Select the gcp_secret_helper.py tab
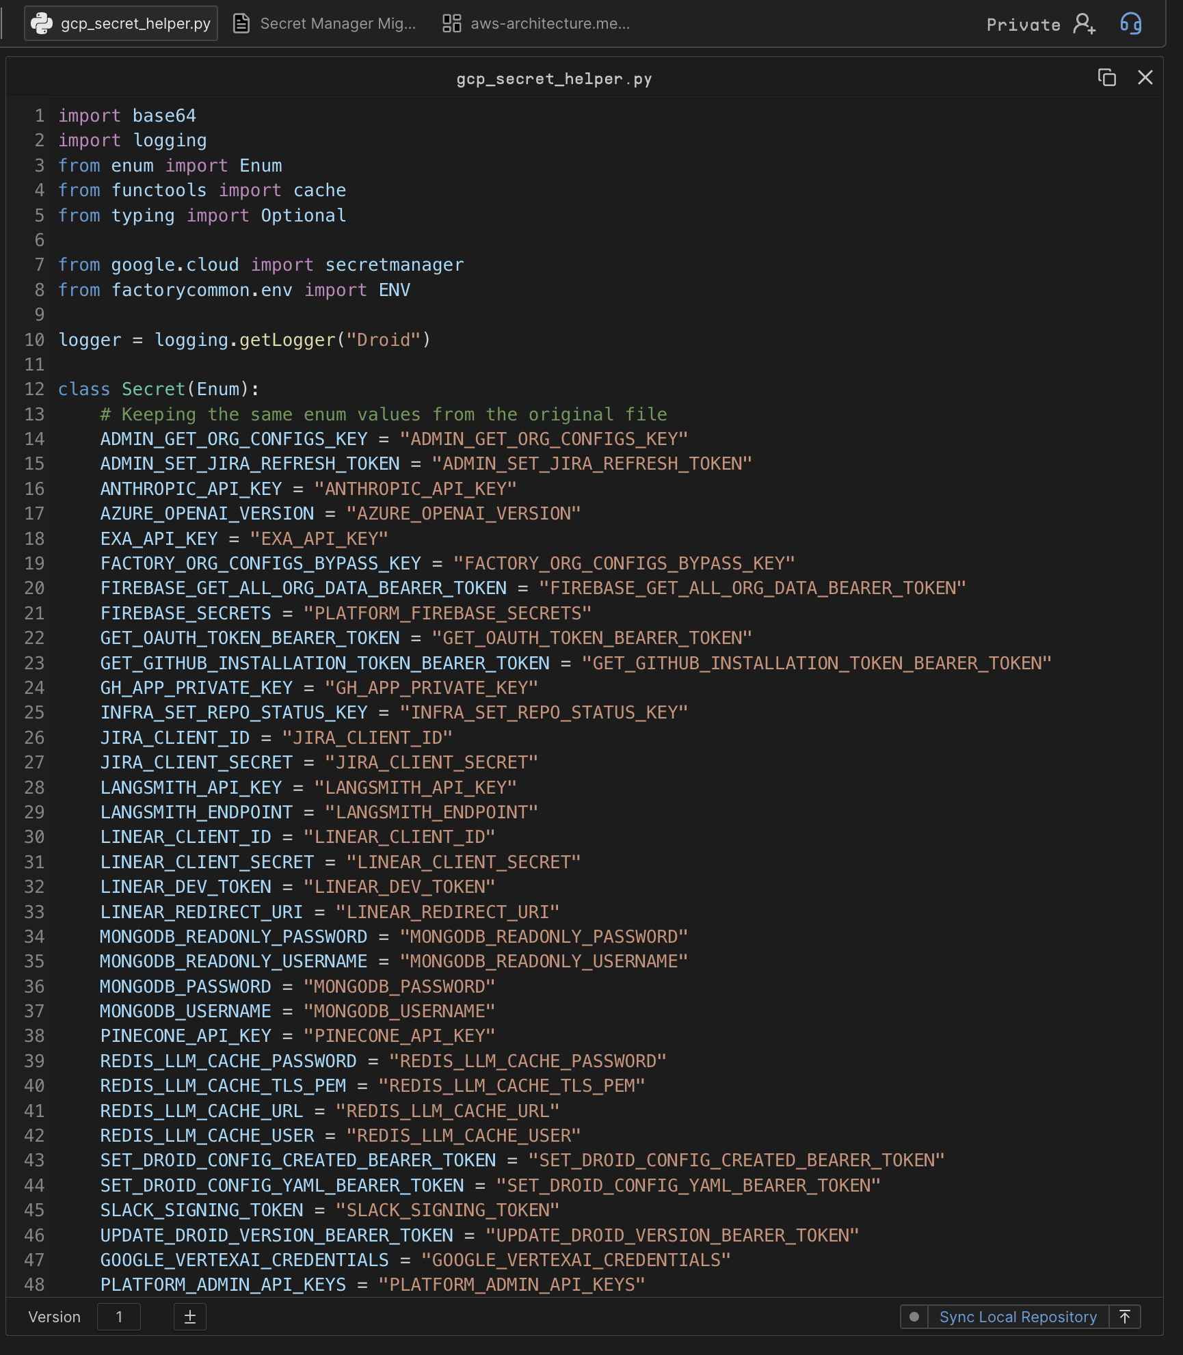Screen dimensions: 1183x1355 coord(120,23)
